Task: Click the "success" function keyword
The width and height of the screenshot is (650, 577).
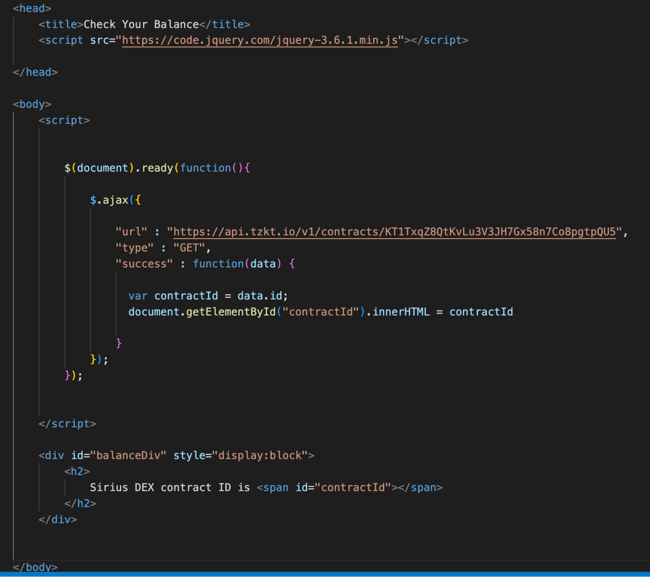Action: 218,264
